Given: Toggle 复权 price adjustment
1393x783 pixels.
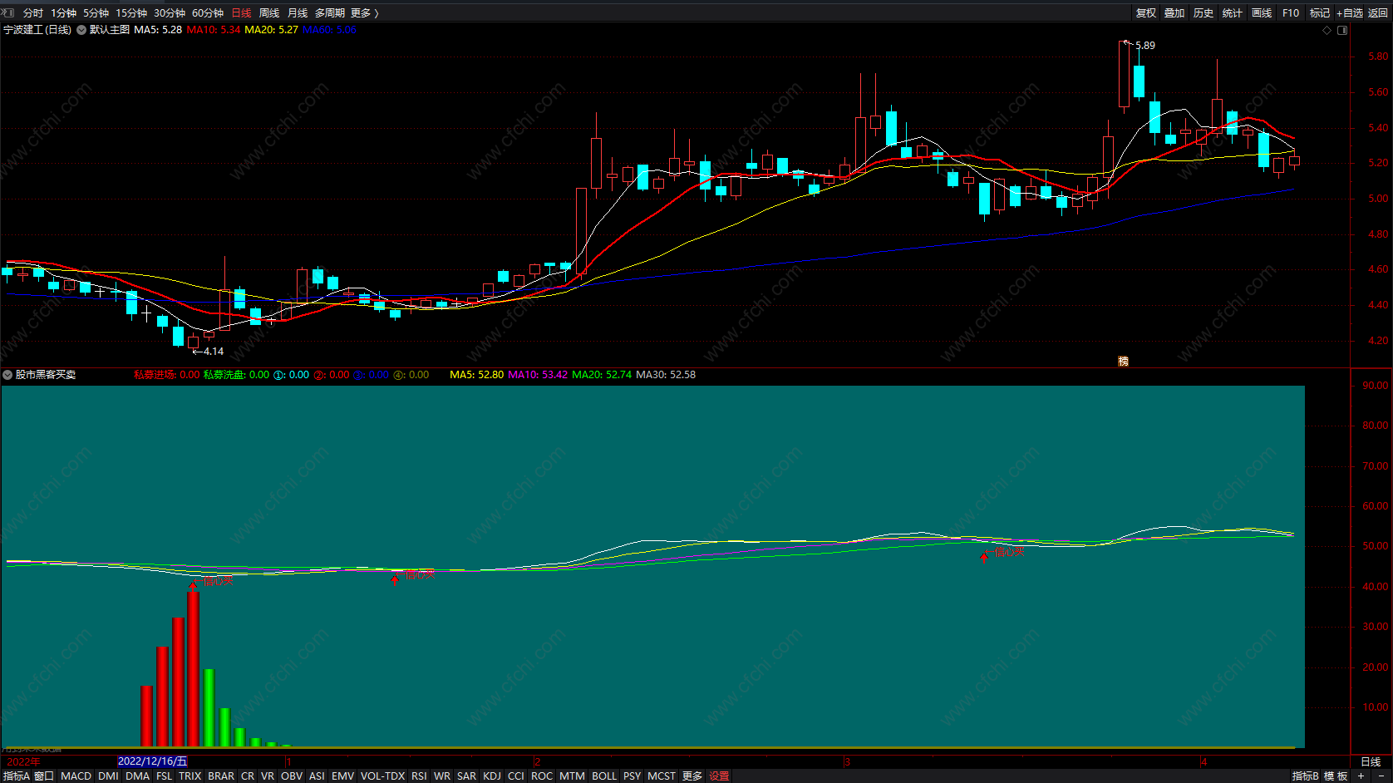Looking at the screenshot, I should click(1146, 12).
